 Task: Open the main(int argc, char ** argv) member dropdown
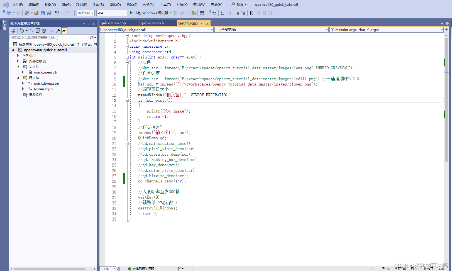pyautogui.click(x=386, y=30)
